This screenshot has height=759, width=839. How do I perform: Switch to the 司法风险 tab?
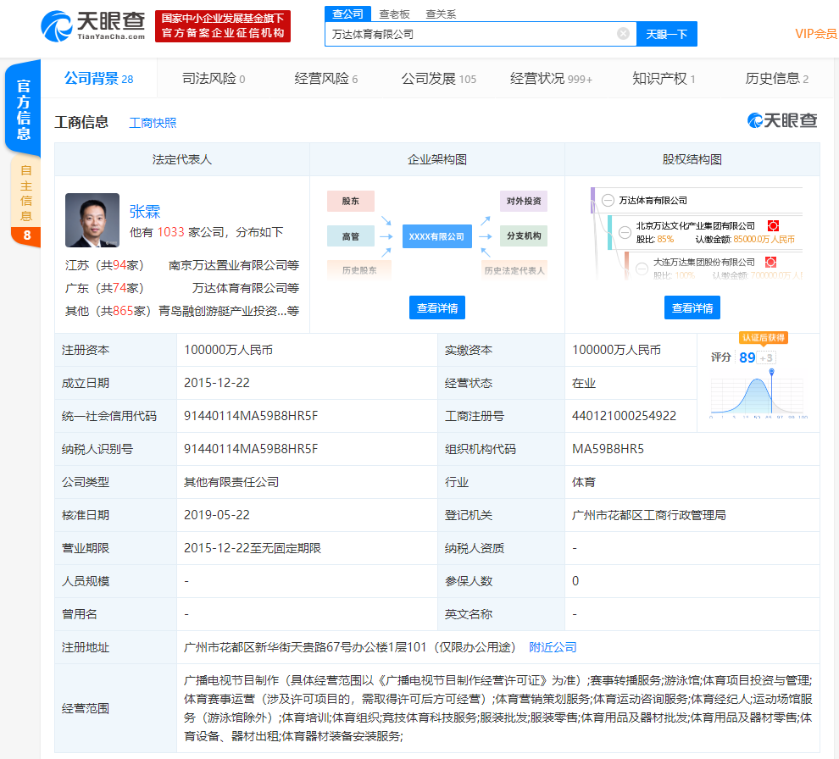[213, 79]
